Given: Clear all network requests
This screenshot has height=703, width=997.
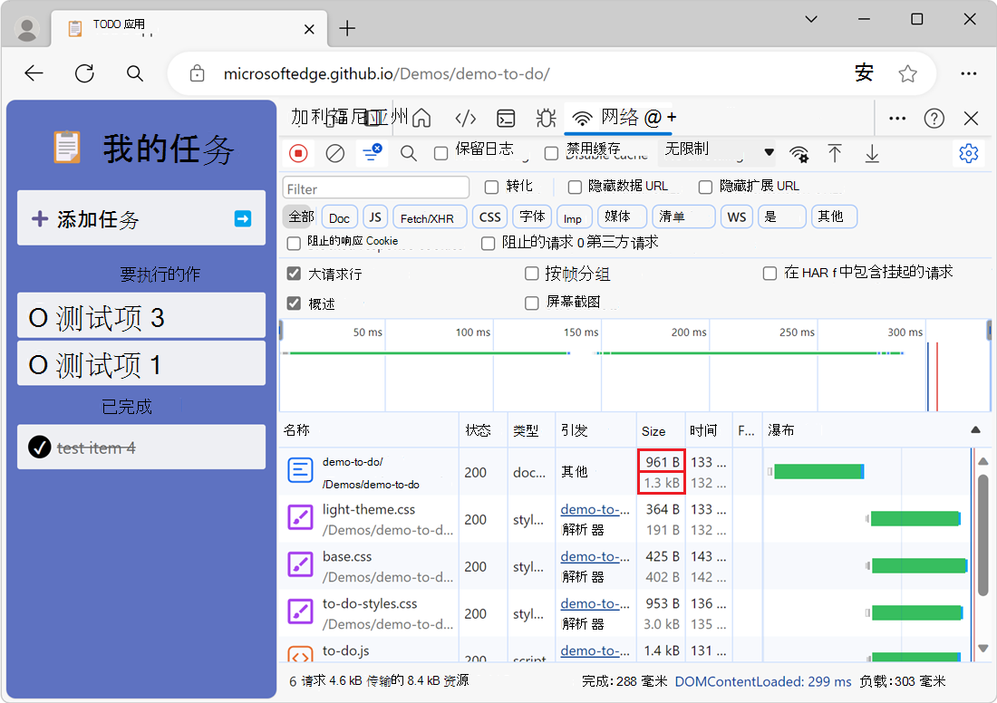Looking at the screenshot, I should coord(334,153).
